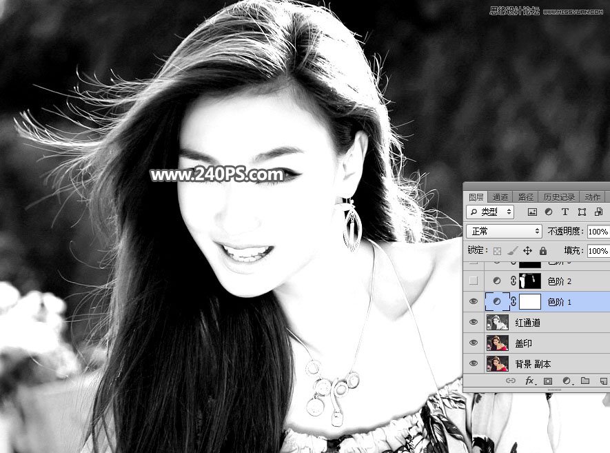610x453 pixels.
Task: Lock image pixels brush icon
Action: tap(513, 250)
